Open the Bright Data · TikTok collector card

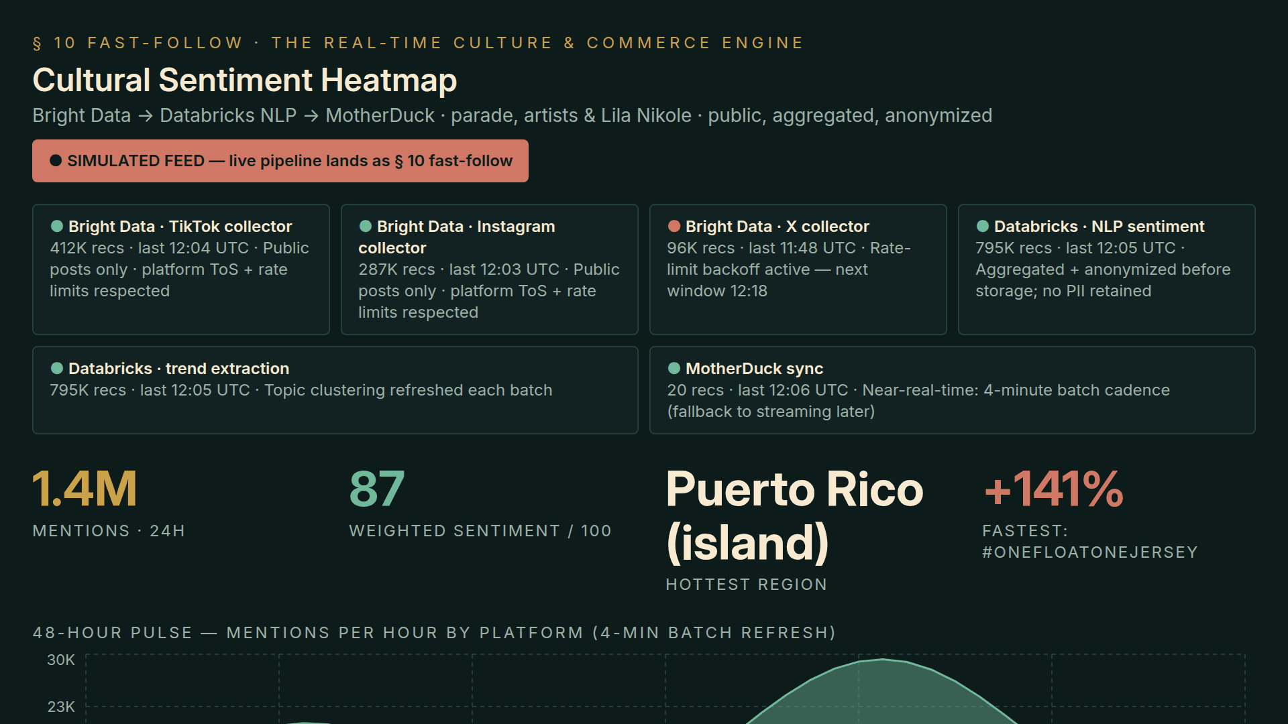(181, 269)
